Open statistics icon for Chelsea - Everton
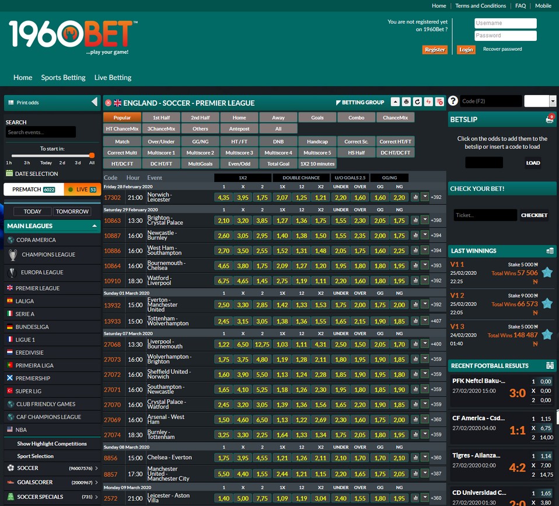 click(415, 457)
